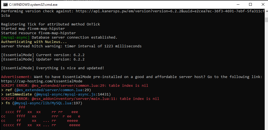
Task: Click the cmd.exe icon in title bar
Action: [x=5, y=5]
